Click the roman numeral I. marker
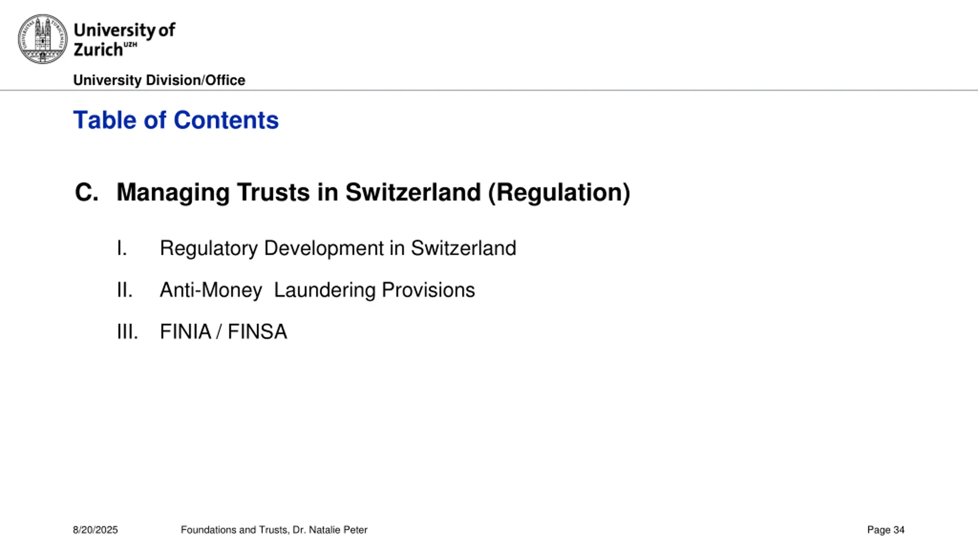 pyautogui.click(x=122, y=248)
